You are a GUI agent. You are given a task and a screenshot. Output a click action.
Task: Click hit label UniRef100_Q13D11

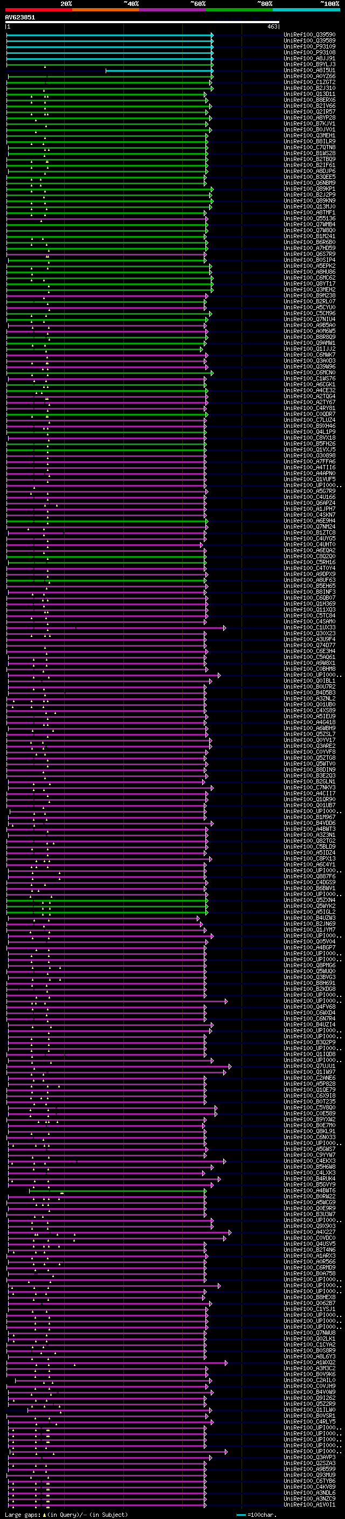click(x=309, y=94)
